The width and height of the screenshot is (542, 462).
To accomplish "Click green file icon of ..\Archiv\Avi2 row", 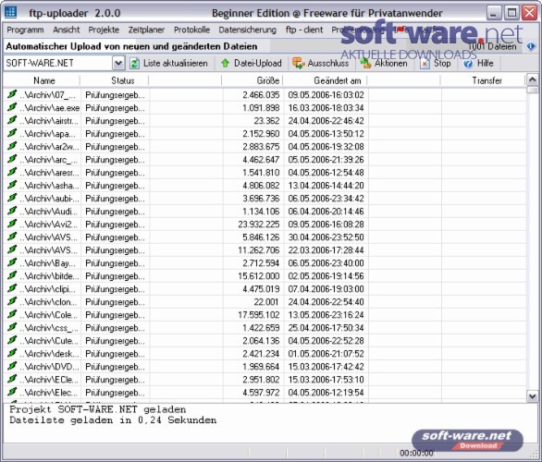I will click(x=12, y=224).
